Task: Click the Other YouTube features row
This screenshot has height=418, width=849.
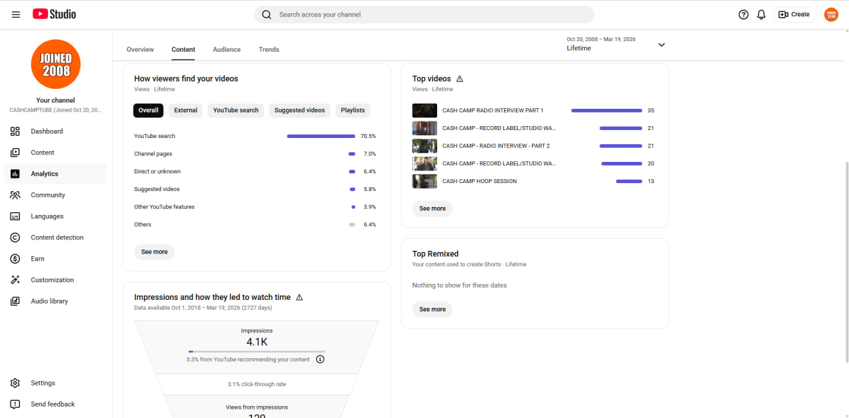Action: point(255,207)
